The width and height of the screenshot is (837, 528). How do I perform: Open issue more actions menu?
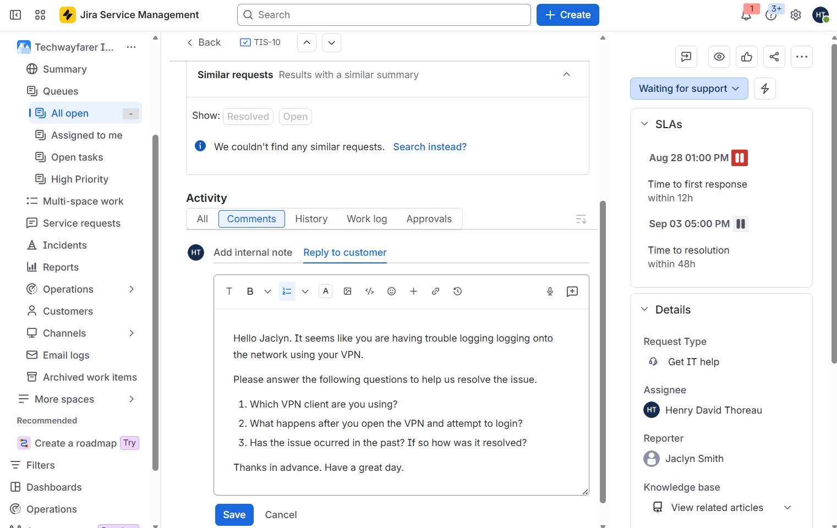point(802,57)
